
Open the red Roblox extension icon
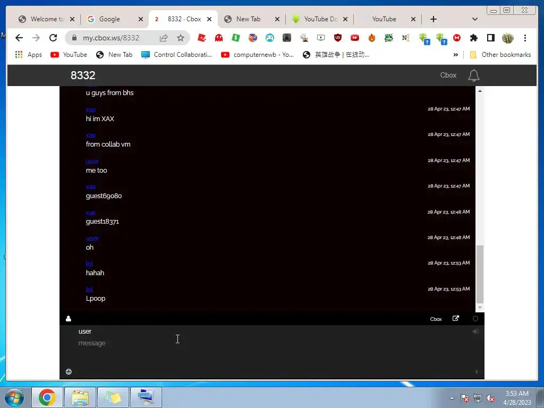point(201,38)
